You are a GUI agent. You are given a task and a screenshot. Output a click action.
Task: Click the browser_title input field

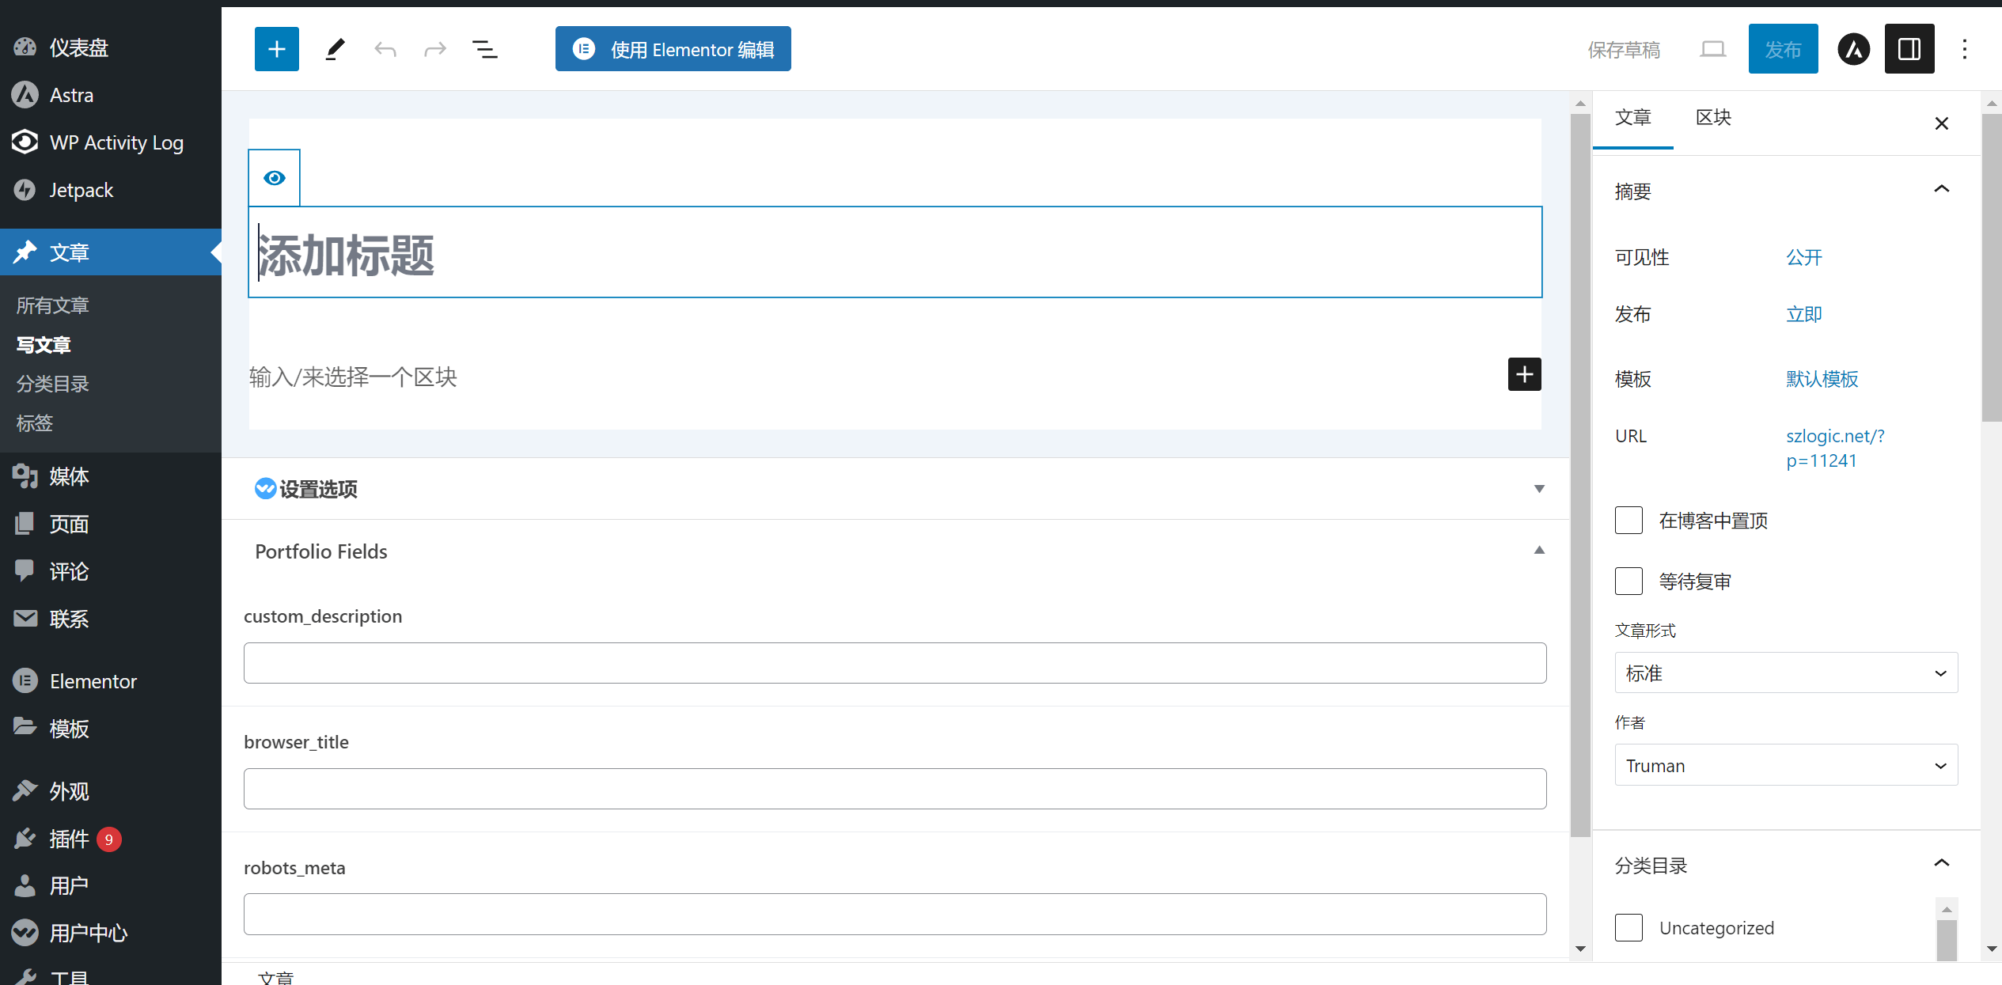895,789
